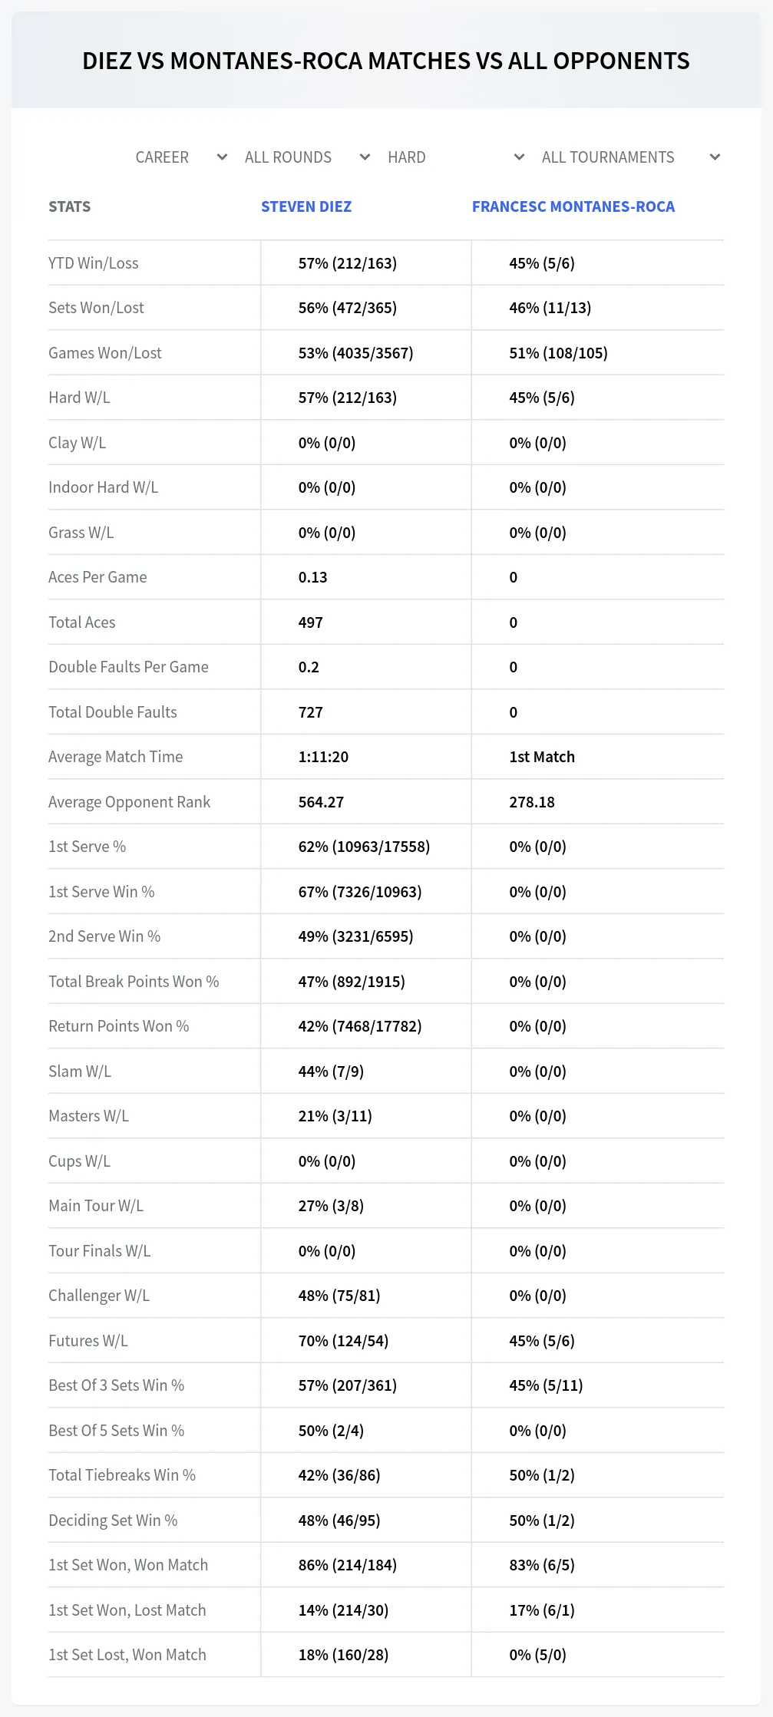The height and width of the screenshot is (1717, 773).
Task: Click the chevron next to CAREER
Action: (222, 157)
